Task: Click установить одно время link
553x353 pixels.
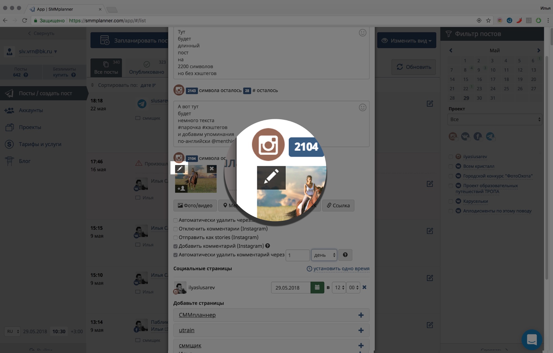Action: point(341,268)
